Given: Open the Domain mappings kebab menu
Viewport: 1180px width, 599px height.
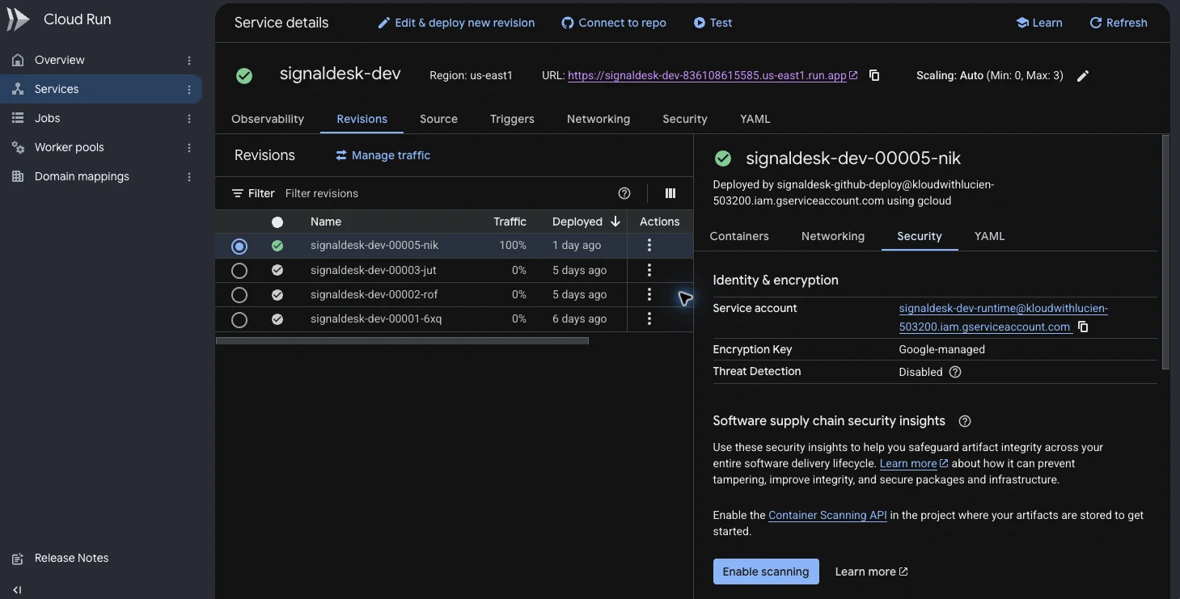Looking at the screenshot, I should pyautogui.click(x=189, y=177).
